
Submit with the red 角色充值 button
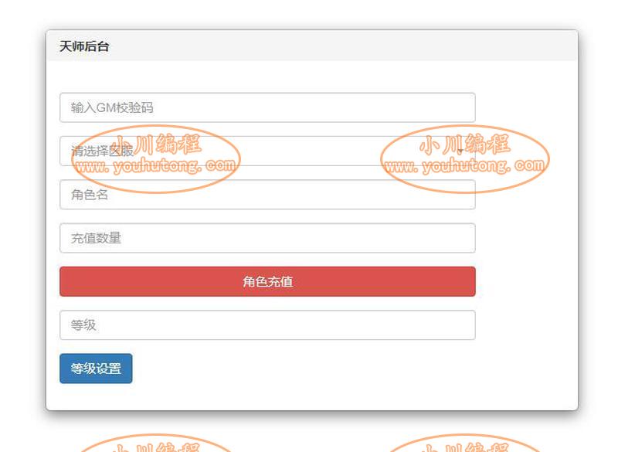coord(267,281)
